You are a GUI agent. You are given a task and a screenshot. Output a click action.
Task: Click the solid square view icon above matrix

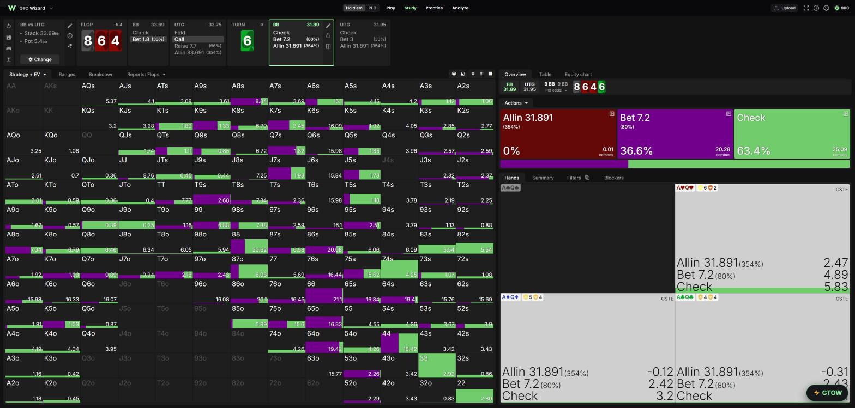click(490, 74)
